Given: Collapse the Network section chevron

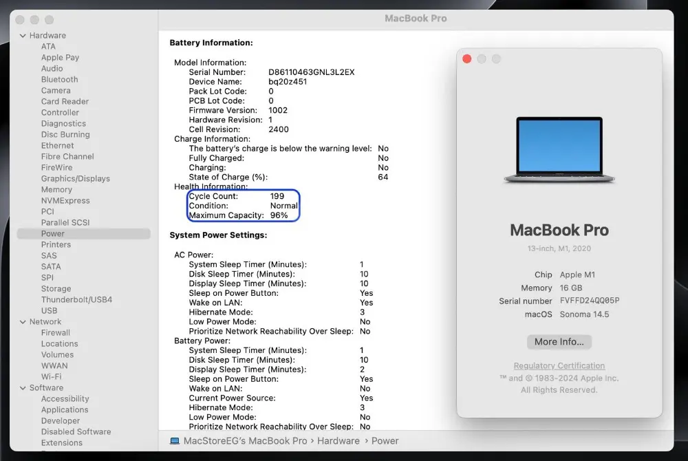Looking at the screenshot, I should point(23,322).
